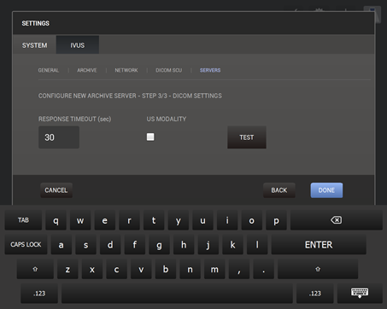
Task: Tap the z key
Action: tap(67, 269)
